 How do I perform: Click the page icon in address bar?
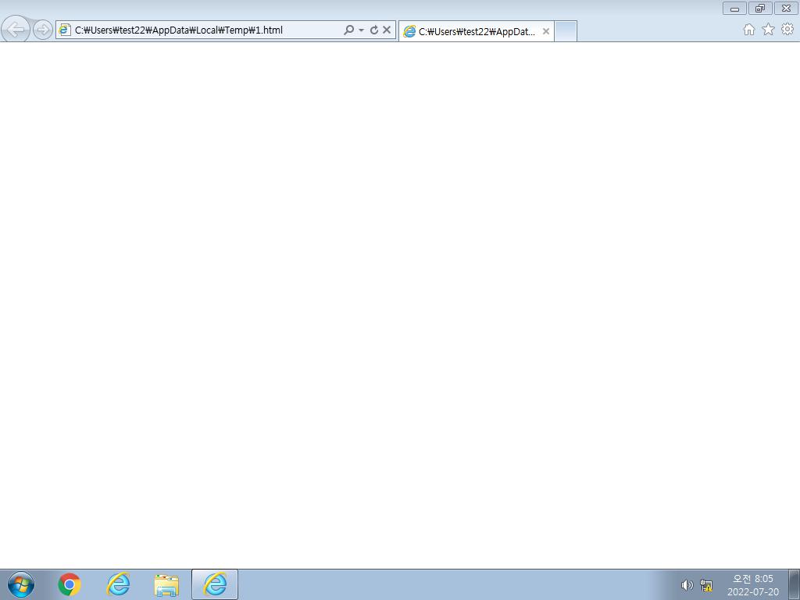coord(64,30)
